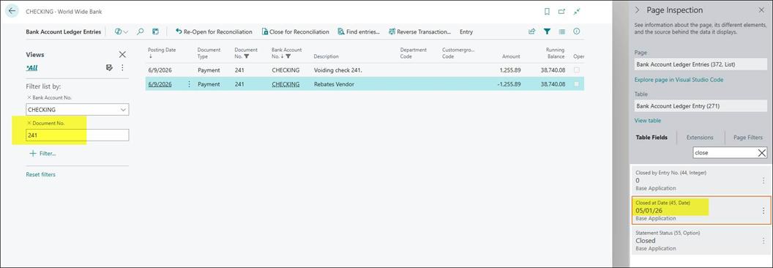The image size is (773, 268).
Task: Click Find entries... action
Action: click(359, 31)
